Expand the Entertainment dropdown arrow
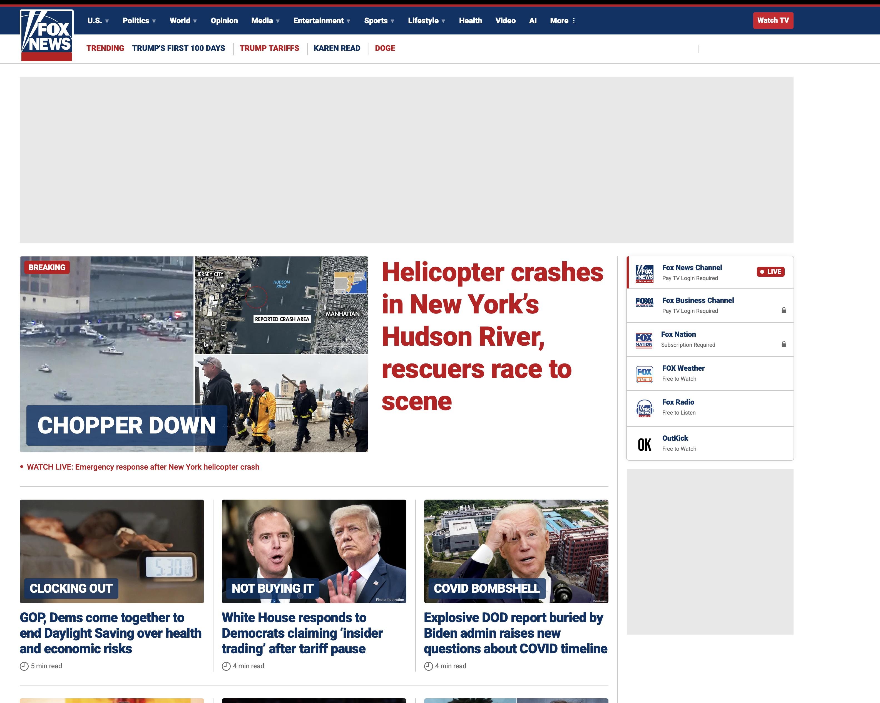 click(348, 21)
